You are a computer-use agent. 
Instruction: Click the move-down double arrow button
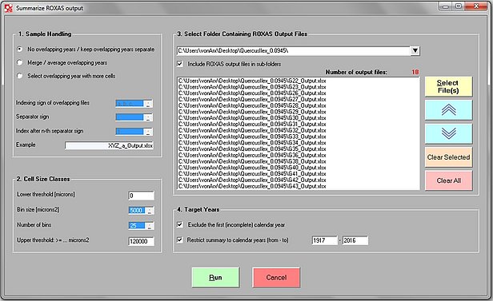[x=448, y=133]
